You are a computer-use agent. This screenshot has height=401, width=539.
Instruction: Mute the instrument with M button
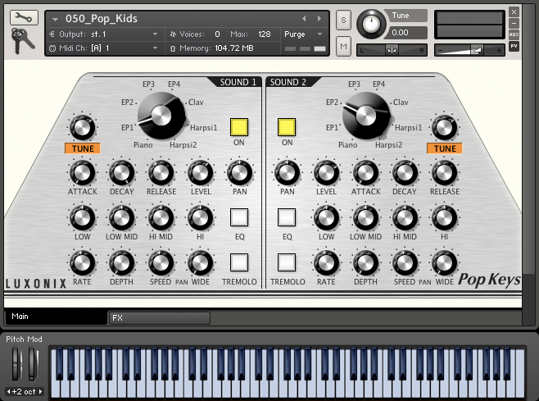pos(343,46)
